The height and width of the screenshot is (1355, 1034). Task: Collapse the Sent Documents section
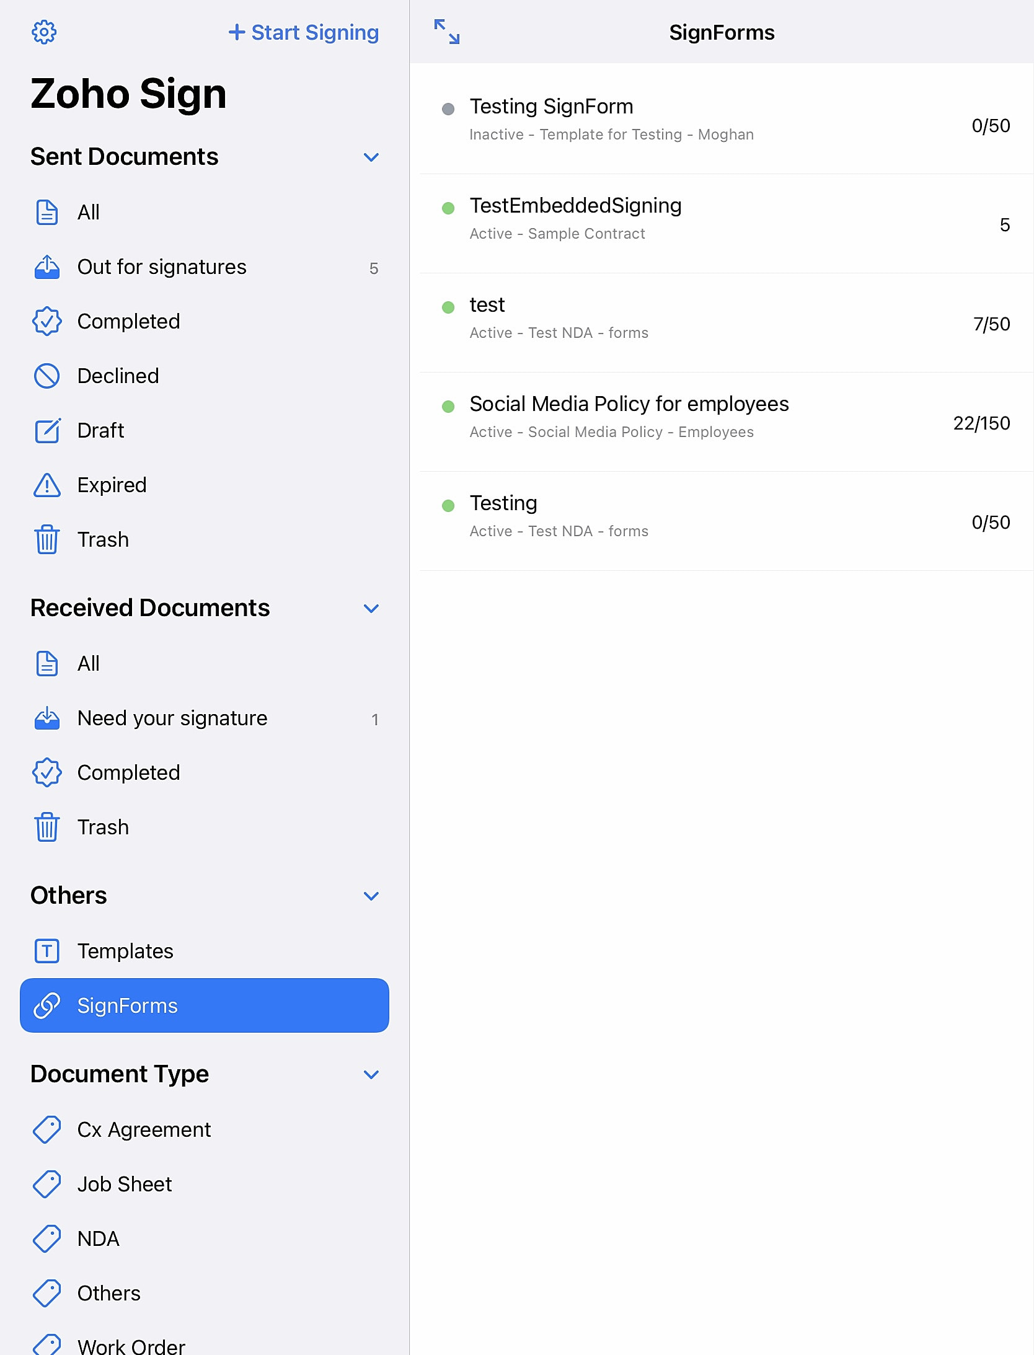point(371,157)
